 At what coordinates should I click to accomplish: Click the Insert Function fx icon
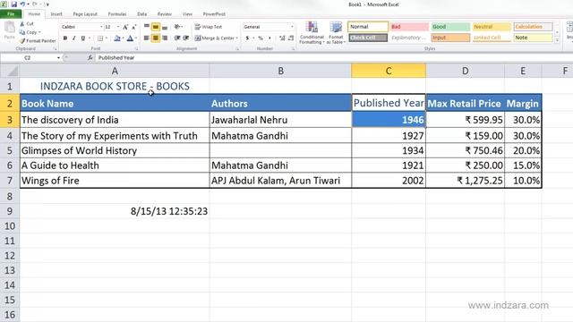pyautogui.click(x=90, y=57)
